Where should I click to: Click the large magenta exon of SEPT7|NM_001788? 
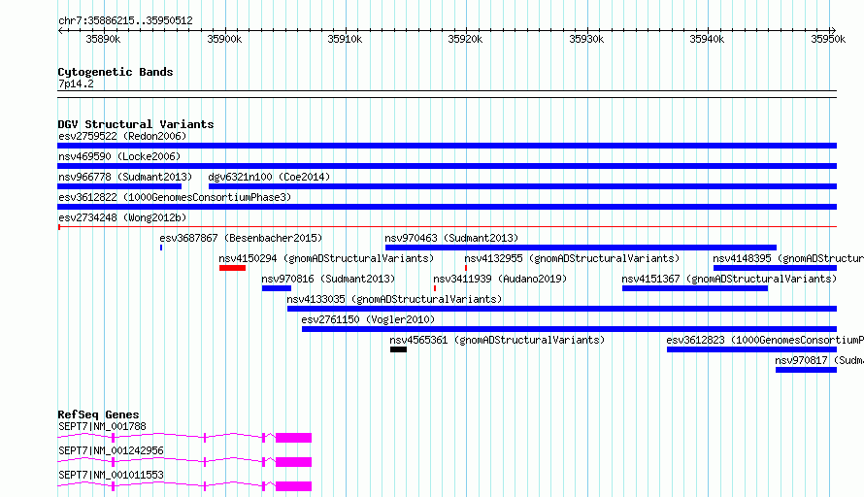tap(294, 438)
